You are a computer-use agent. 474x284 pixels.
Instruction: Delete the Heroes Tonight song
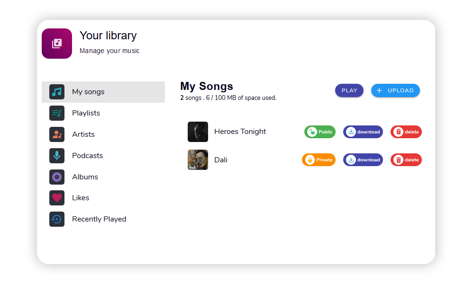(406, 132)
